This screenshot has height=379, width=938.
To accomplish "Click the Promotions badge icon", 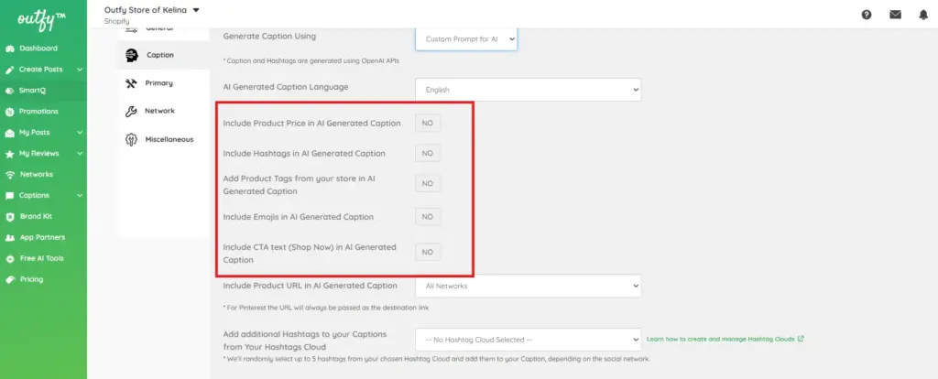I will [9, 112].
